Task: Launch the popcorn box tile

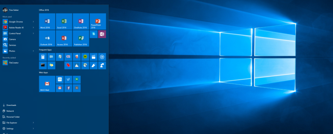Action: tap(77, 57)
